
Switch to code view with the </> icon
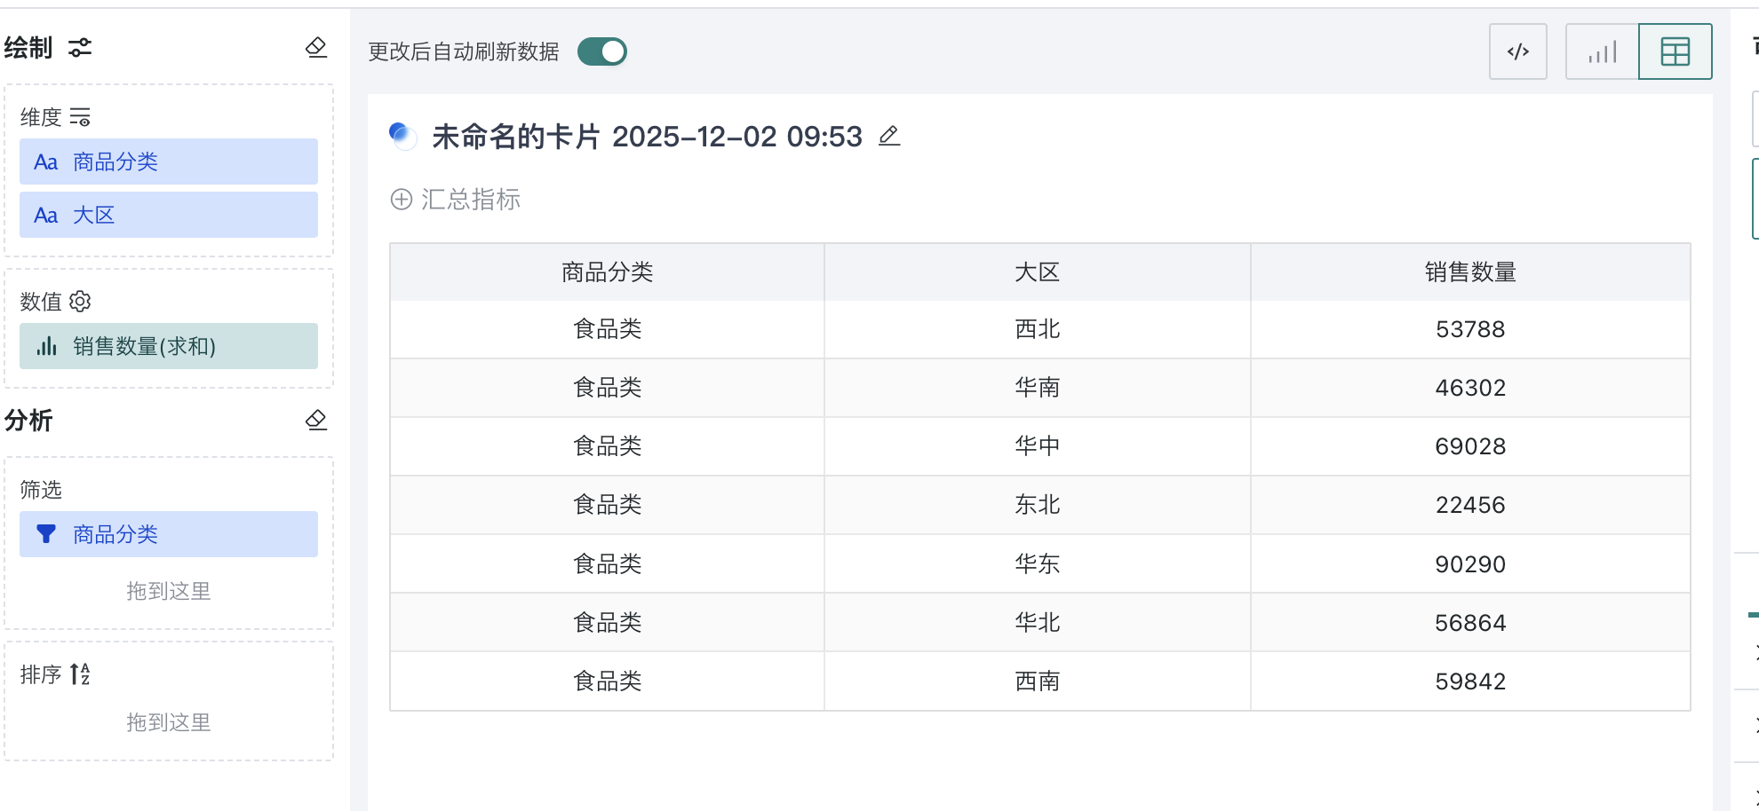pyautogui.click(x=1517, y=51)
